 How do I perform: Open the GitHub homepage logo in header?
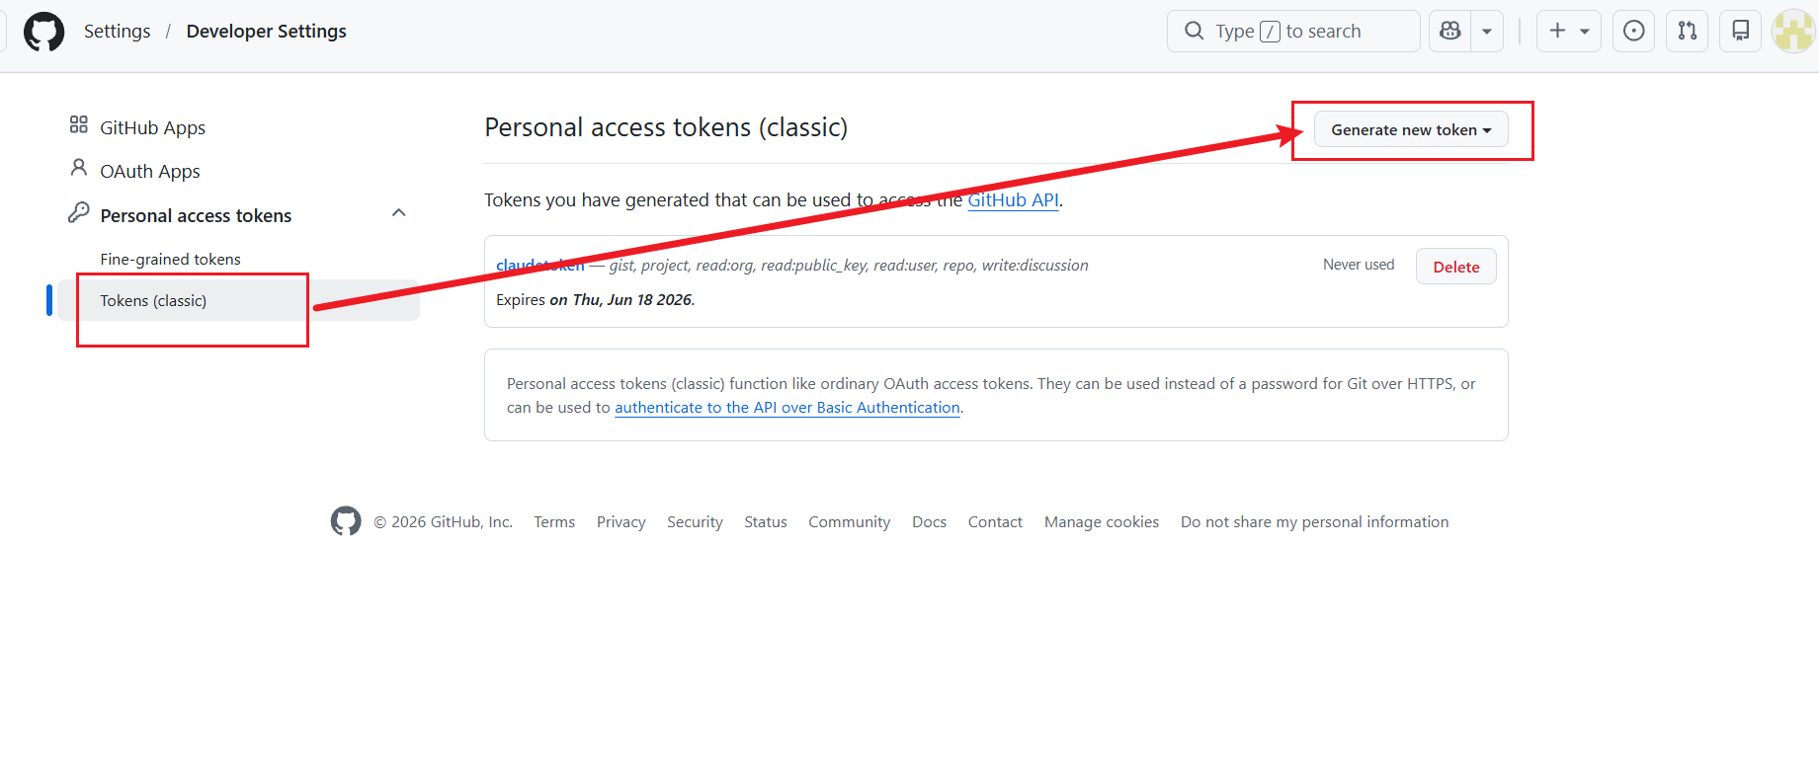[44, 32]
